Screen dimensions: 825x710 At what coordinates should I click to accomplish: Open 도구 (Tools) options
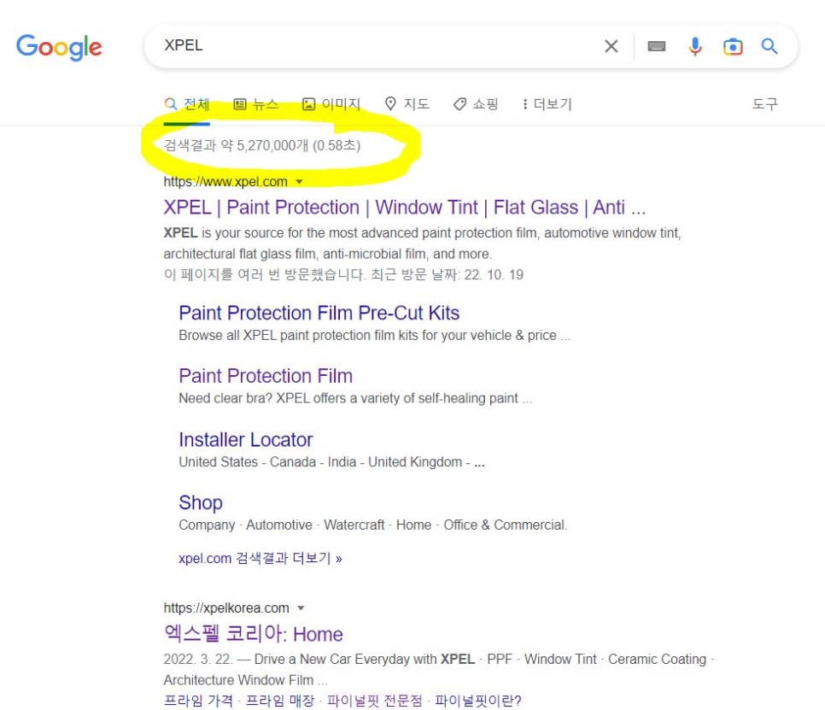pos(764,104)
